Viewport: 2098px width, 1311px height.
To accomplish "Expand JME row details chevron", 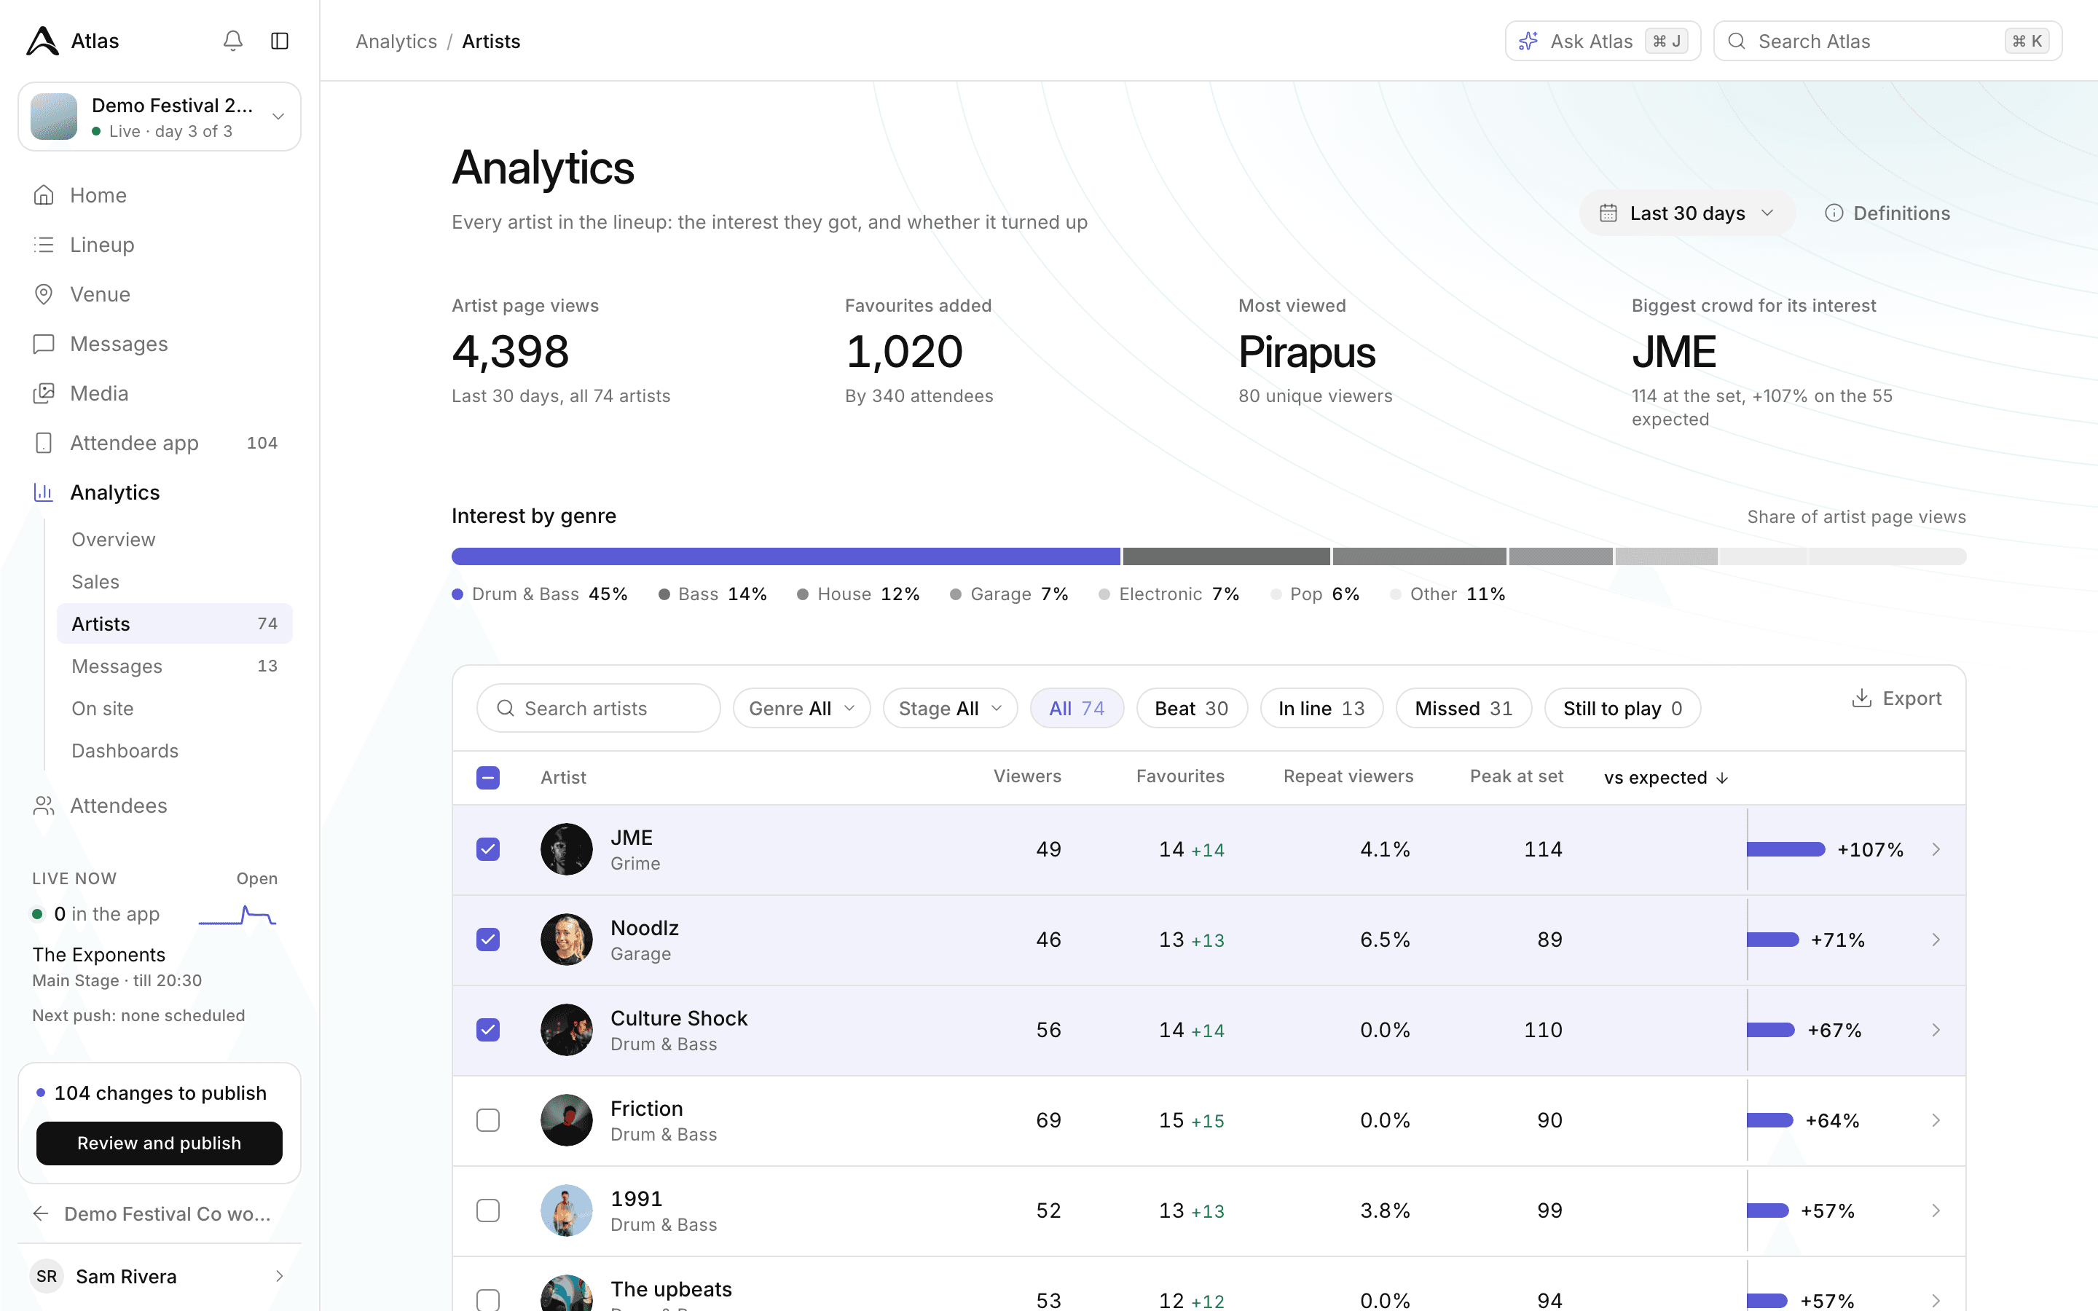I will 1936,849.
